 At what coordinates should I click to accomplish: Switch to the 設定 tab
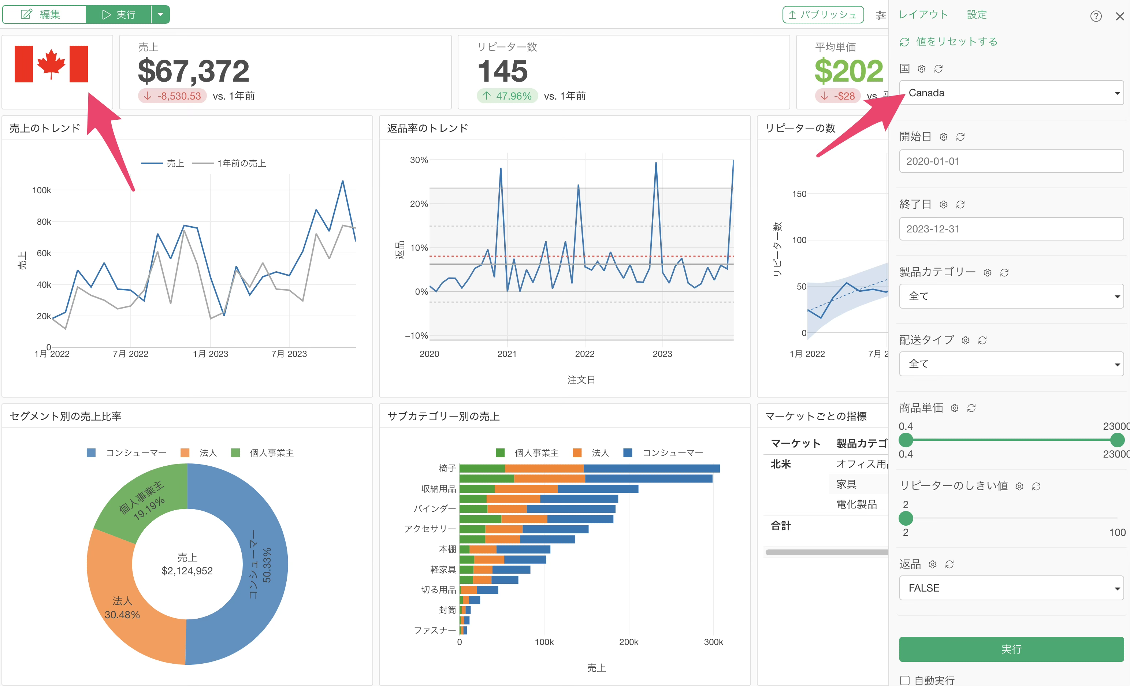pos(976,14)
